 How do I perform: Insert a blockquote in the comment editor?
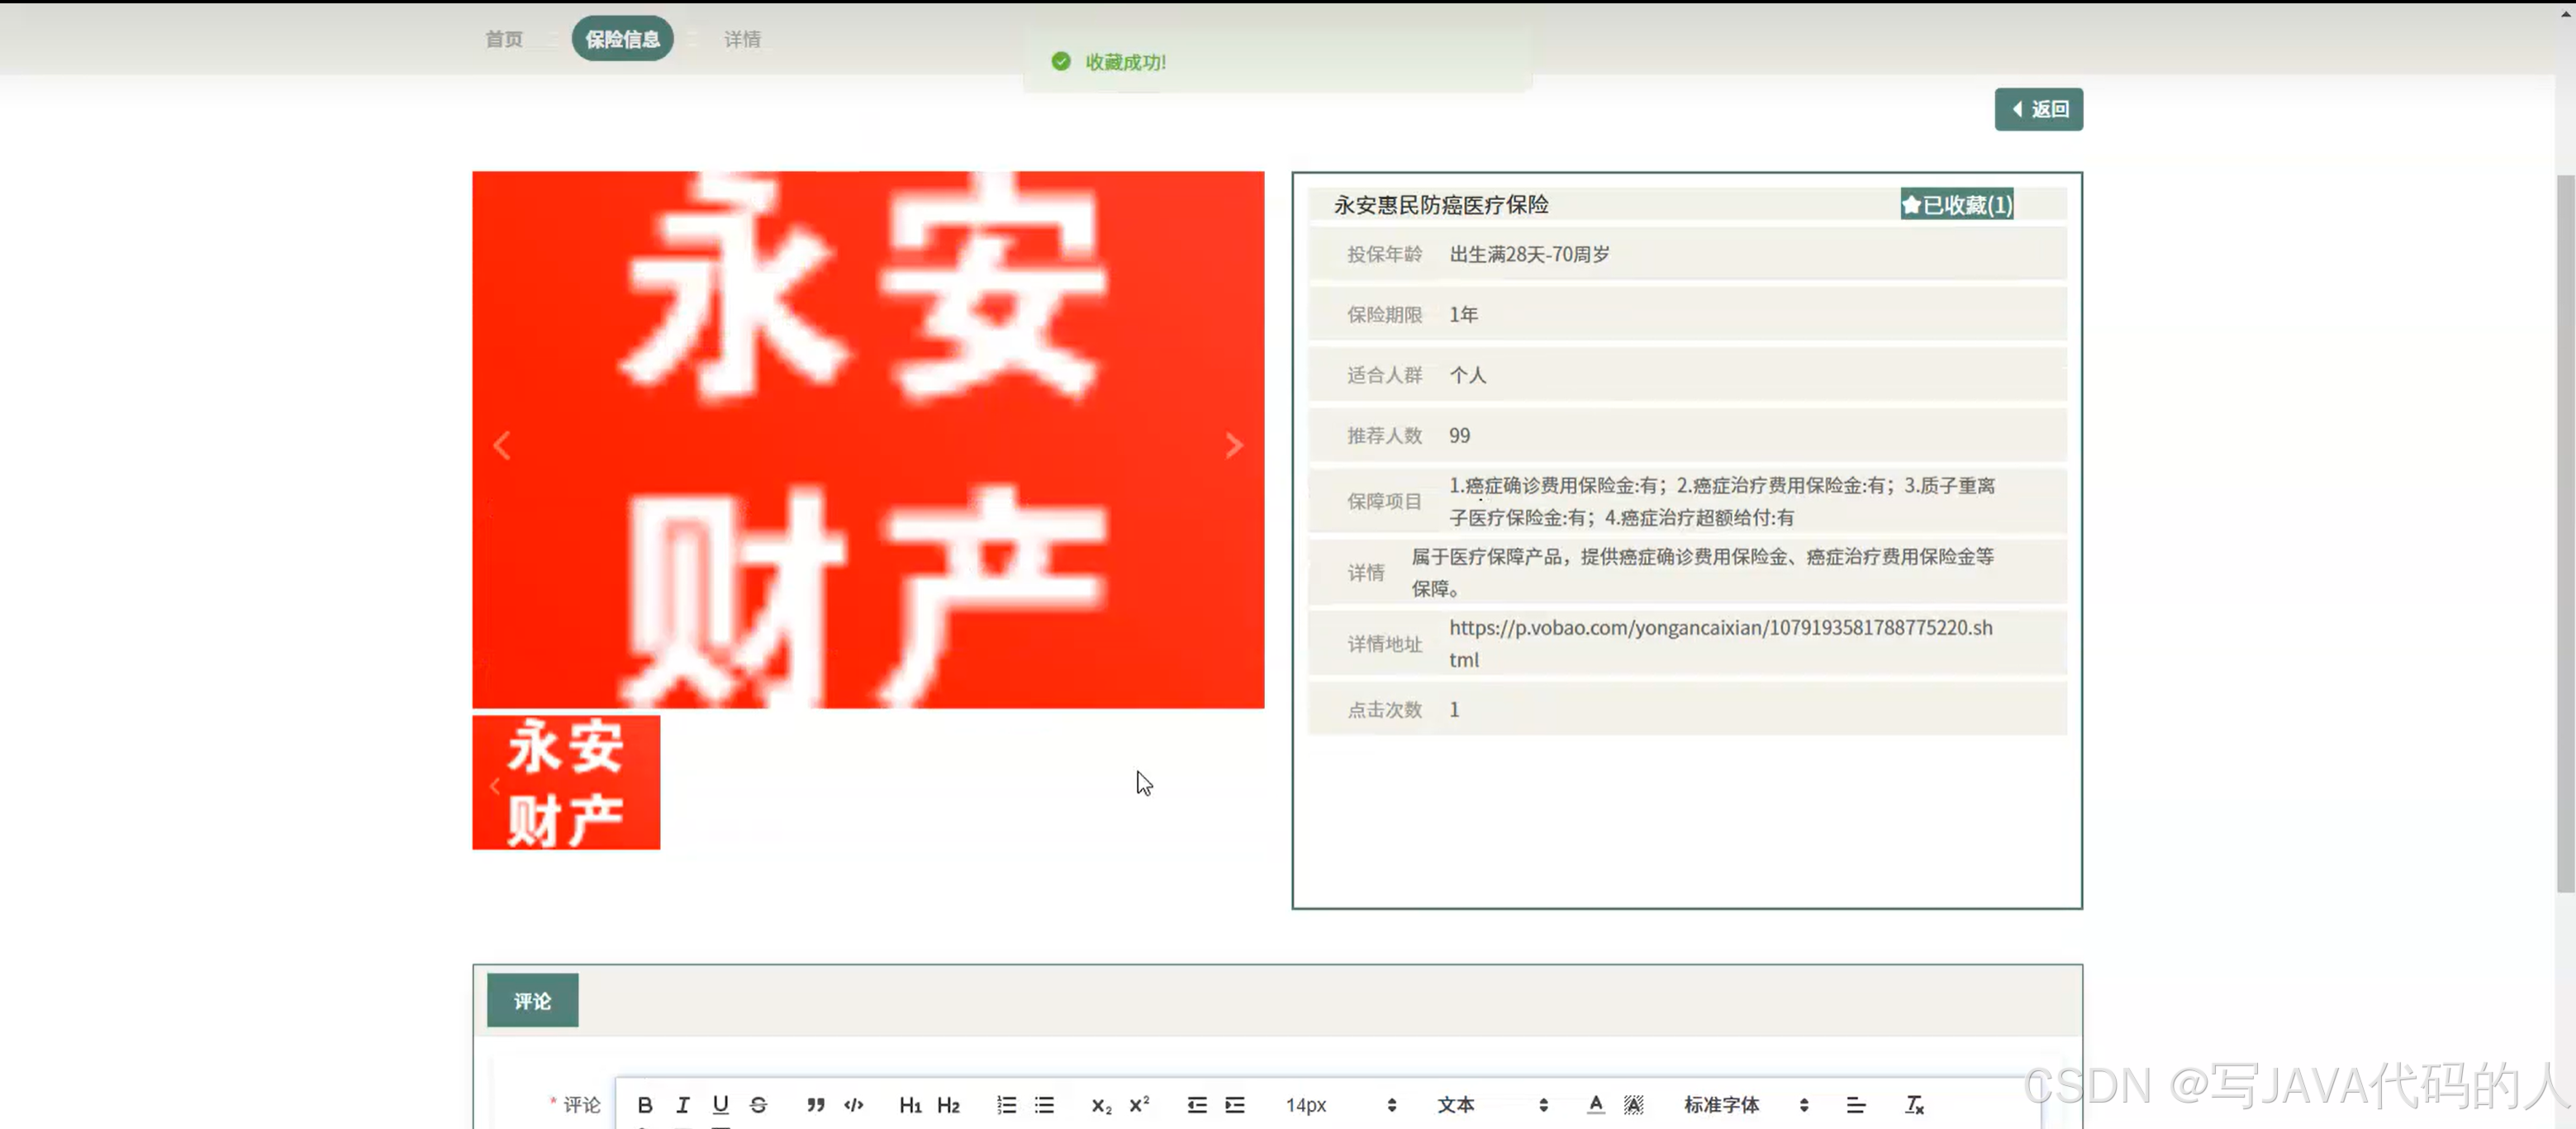click(x=816, y=1104)
